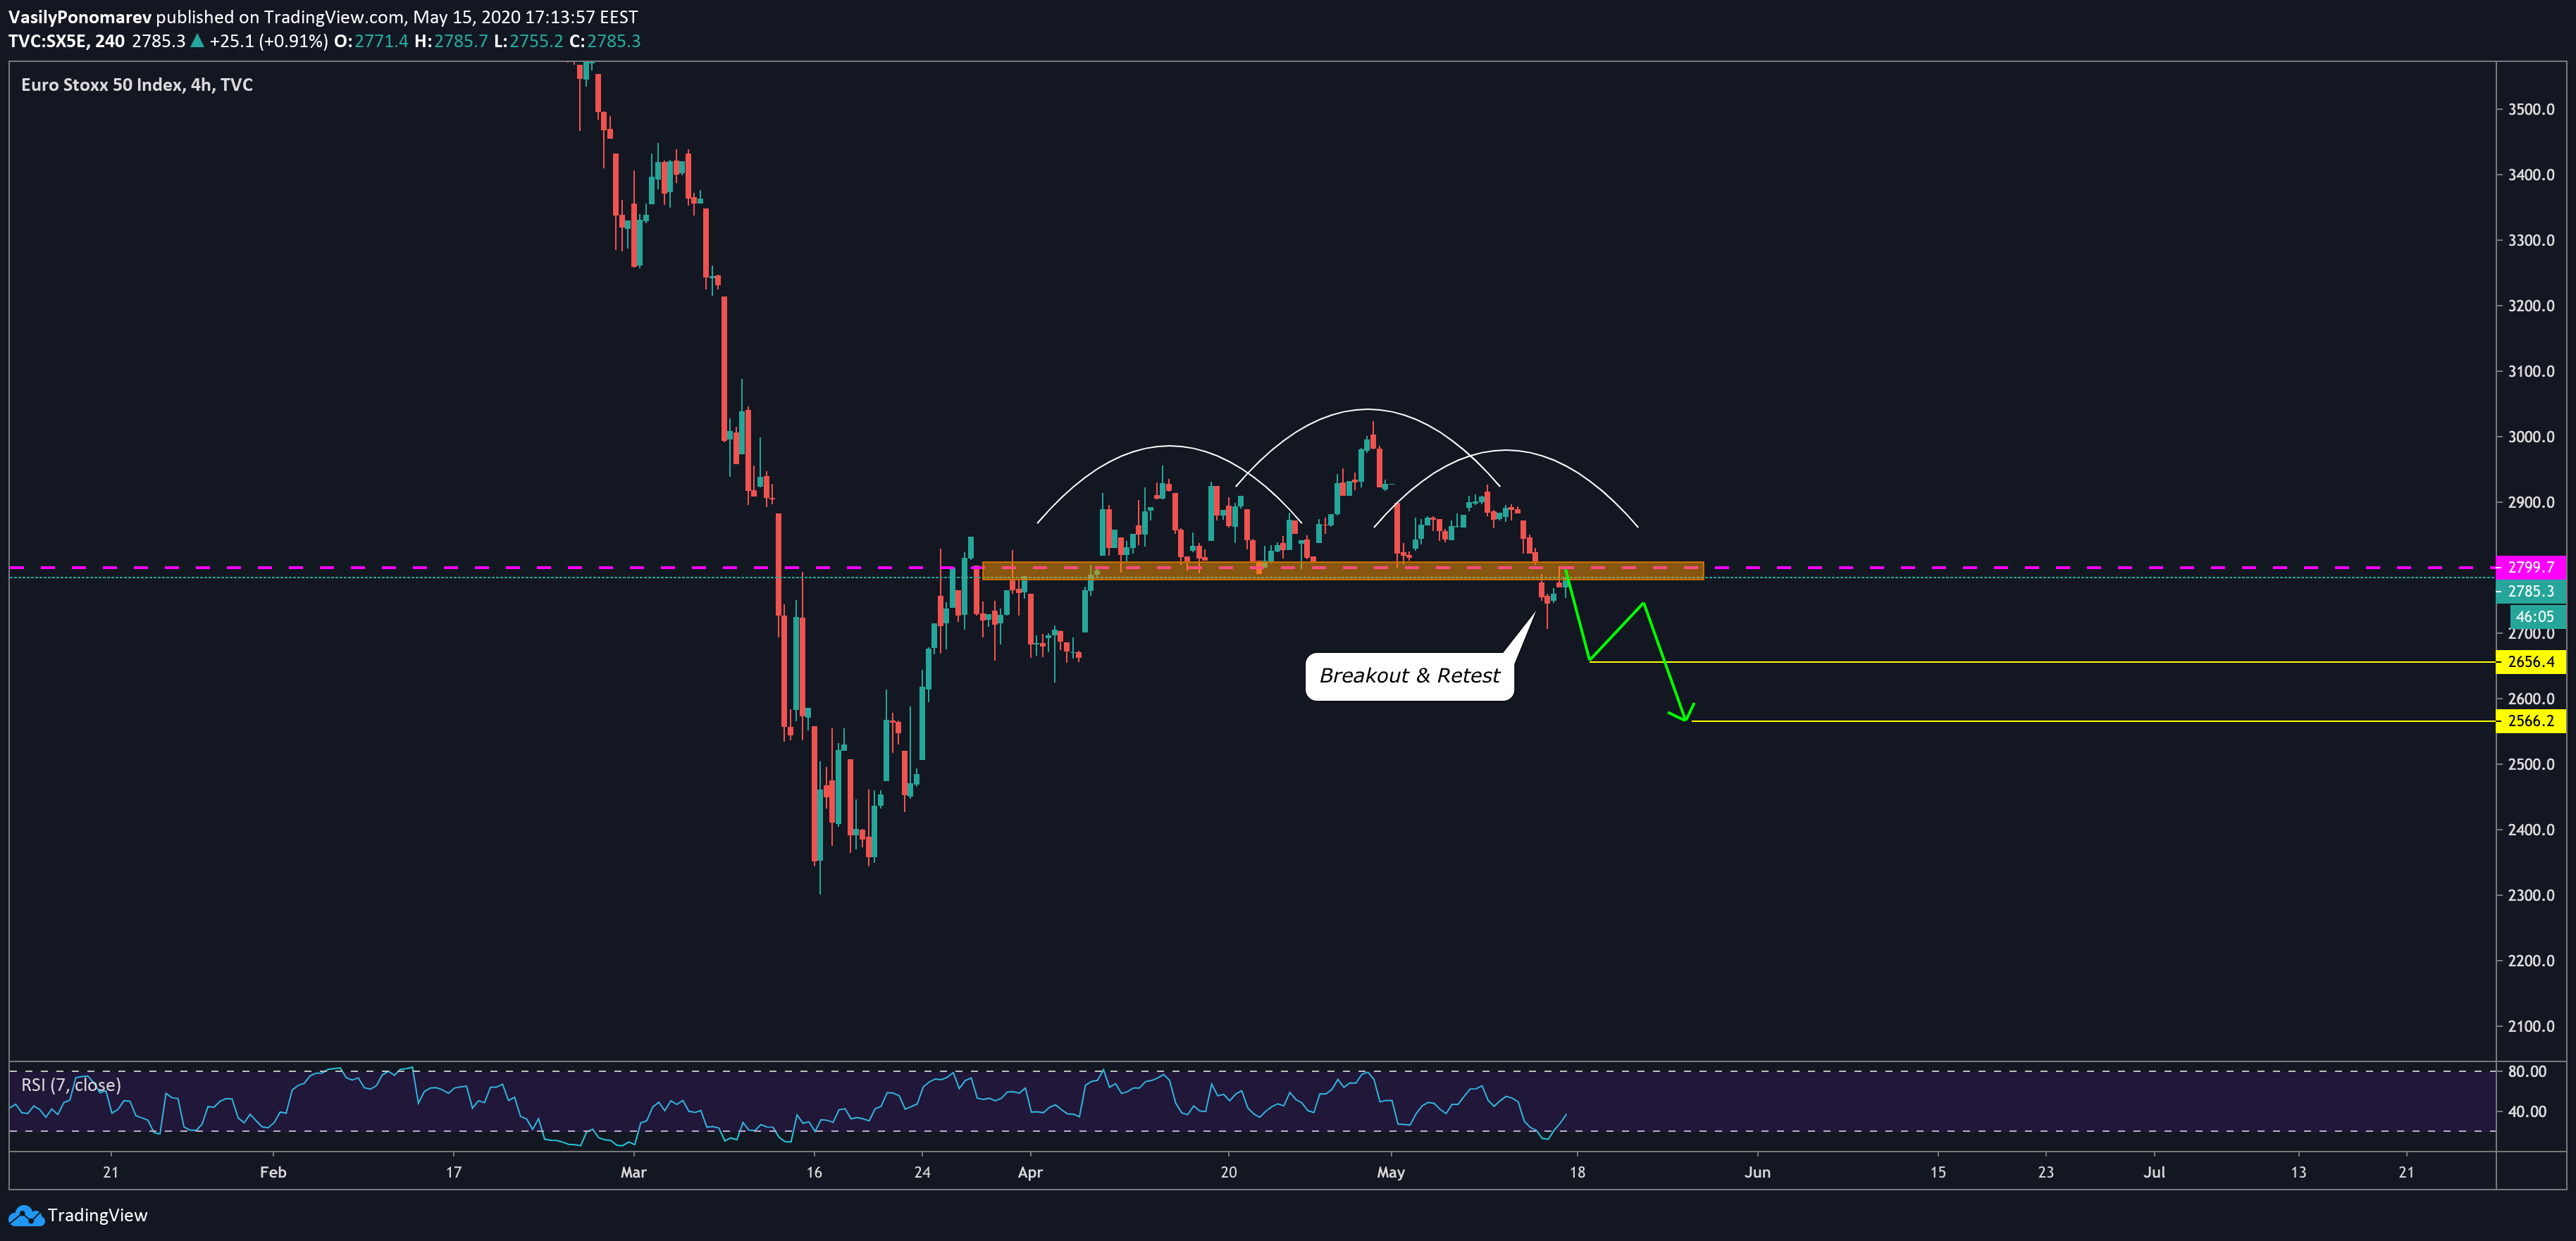The image size is (2576, 1241).
Task: Click the 'Mar' date axis label
Action: [x=633, y=1172]
